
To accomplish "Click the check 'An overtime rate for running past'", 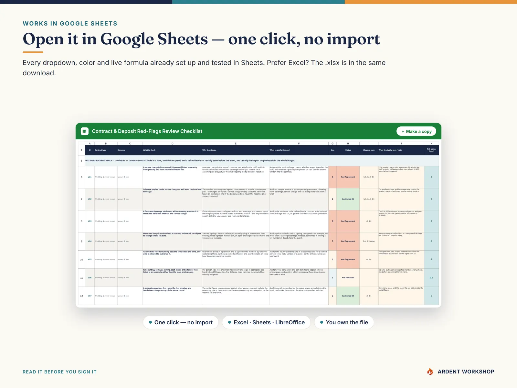I will [x=172, y=259].
